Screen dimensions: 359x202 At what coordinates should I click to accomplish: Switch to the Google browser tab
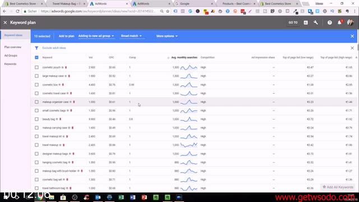tap(194, 4)
